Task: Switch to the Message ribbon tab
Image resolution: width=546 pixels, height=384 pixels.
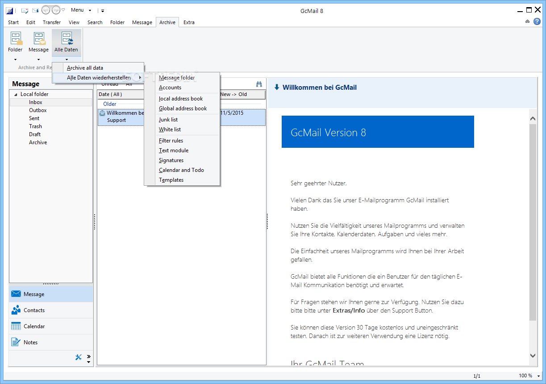Action: (x=142, y=22)
